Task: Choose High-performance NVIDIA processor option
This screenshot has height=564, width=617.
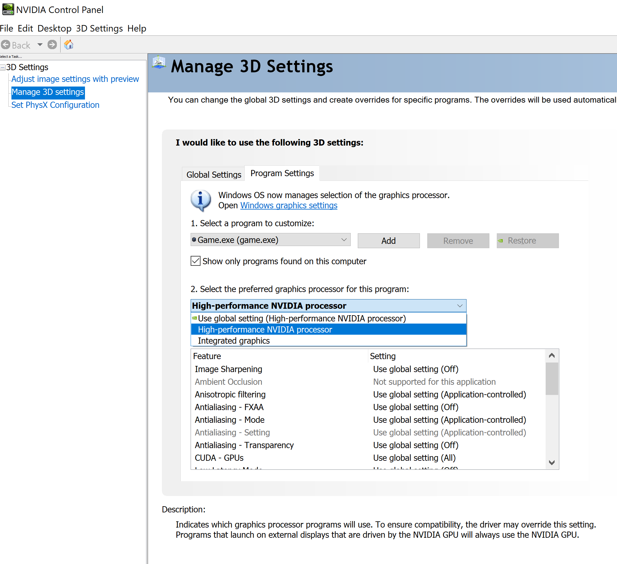Action: (329, 329)
